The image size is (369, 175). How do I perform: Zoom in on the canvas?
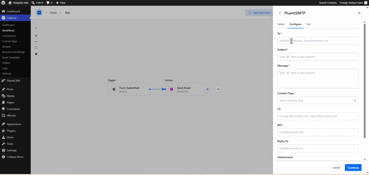(36, 36)
